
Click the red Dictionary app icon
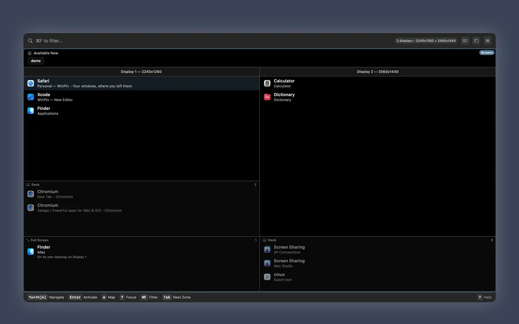267,97
